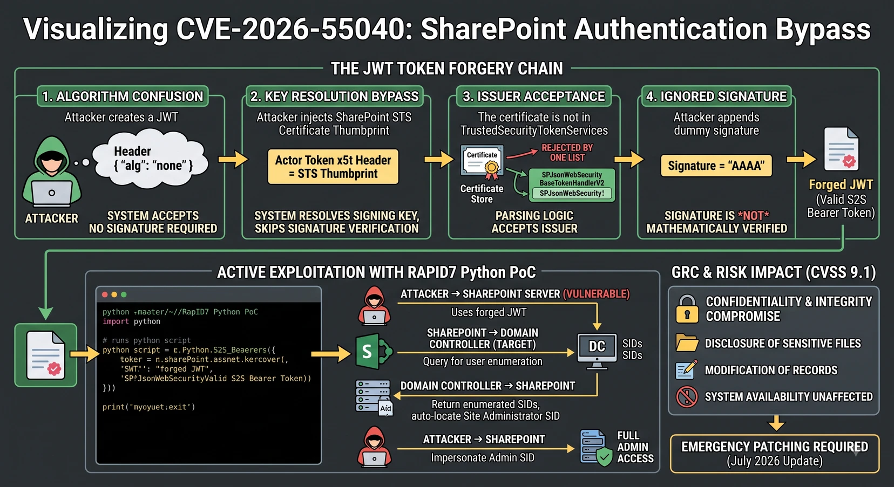Click the SIDs text beside the DC monitor
Screen dimensions: 894x487
[632, 349]
